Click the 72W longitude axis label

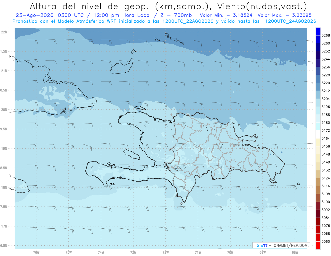[165, 252]
